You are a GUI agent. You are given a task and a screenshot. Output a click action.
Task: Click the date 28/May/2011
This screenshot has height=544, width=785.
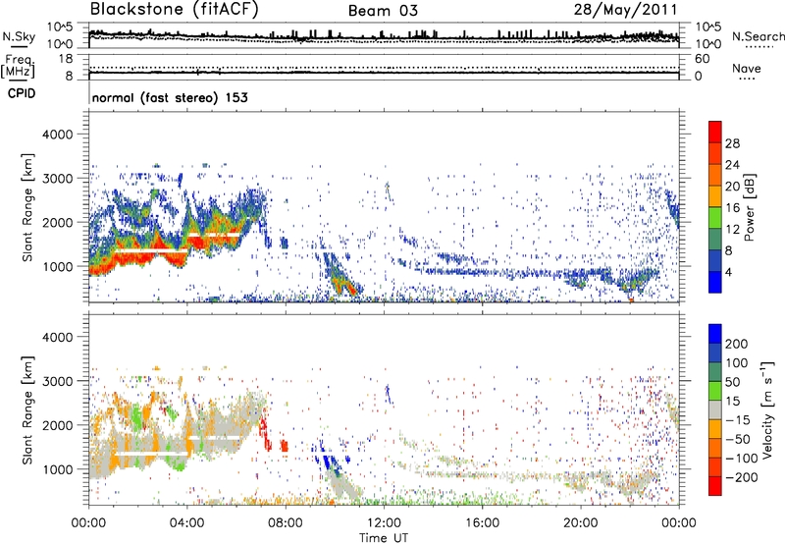click(x=625, y=10)
